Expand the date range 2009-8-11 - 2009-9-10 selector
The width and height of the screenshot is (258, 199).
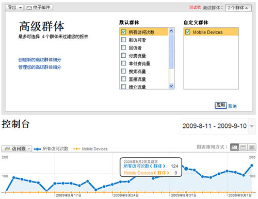click(x=252, y=126)
